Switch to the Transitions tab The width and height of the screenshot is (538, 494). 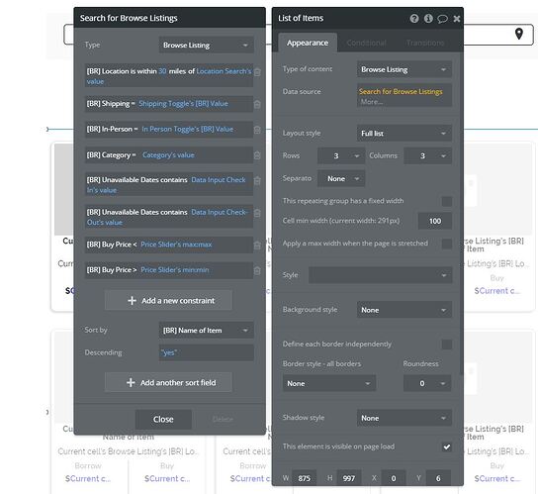tap(425, 43)
